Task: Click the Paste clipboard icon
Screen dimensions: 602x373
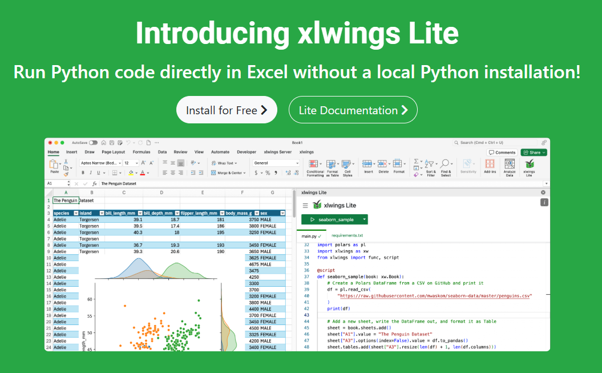Action: pyautogui.click(x=54, y=165)
